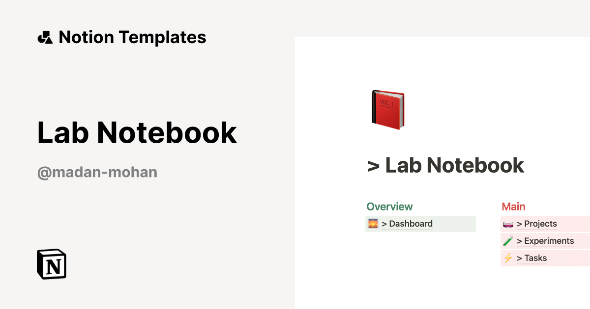Expand the chevron before Dashboard
This screenshot has height=309, width=590.
384,224
